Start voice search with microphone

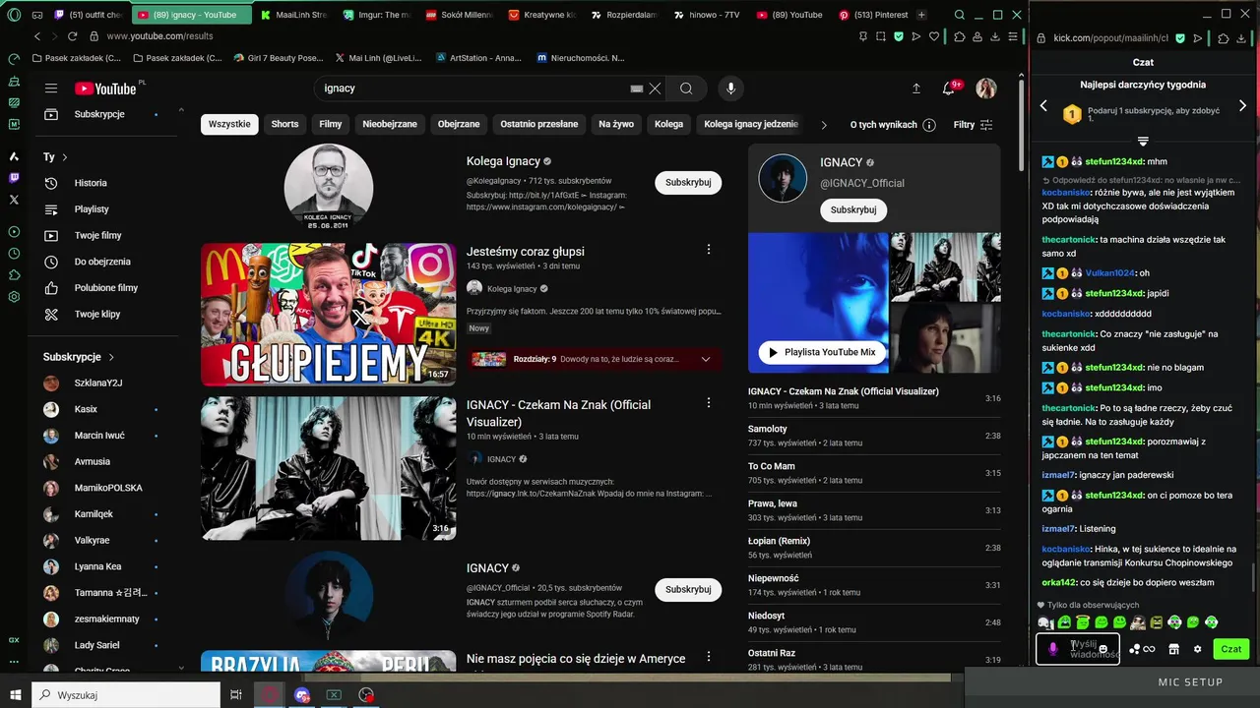[x=730, y=88]
